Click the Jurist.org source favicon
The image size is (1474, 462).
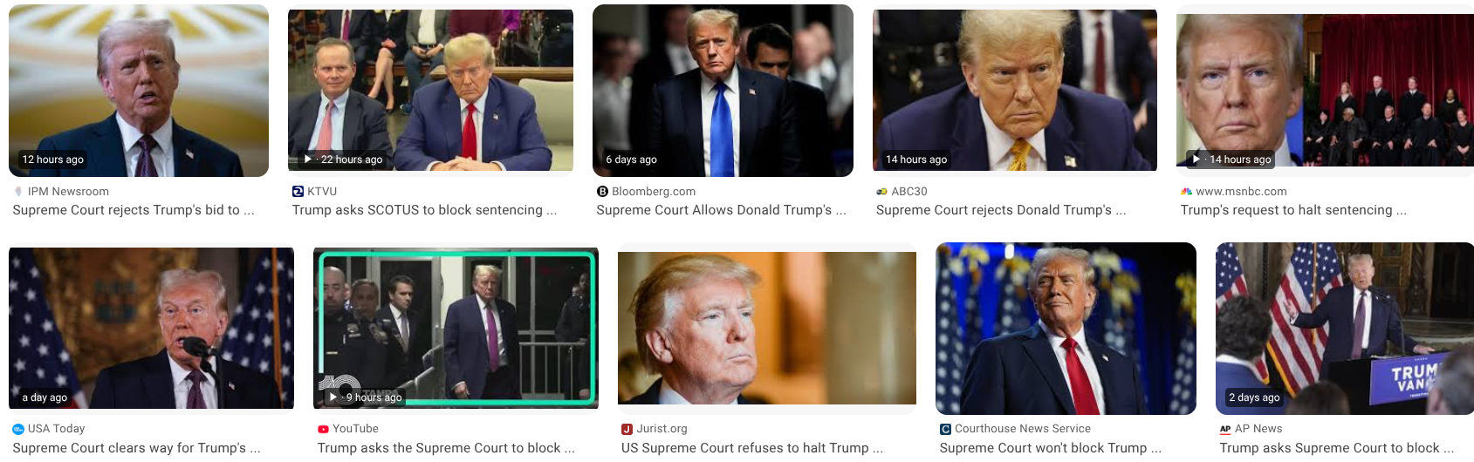tap(627, 429)
